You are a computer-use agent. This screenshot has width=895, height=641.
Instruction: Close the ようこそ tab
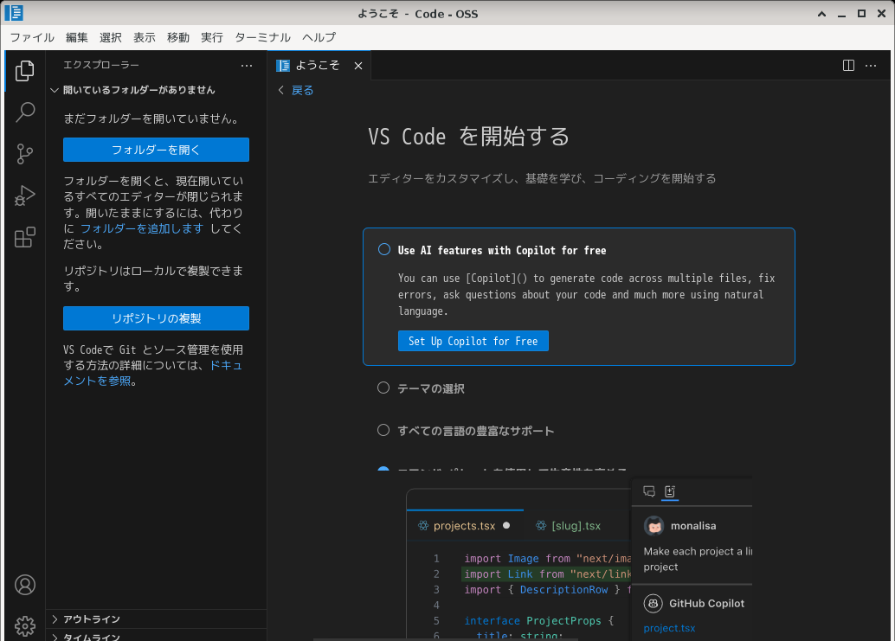[x=358, y=66]
